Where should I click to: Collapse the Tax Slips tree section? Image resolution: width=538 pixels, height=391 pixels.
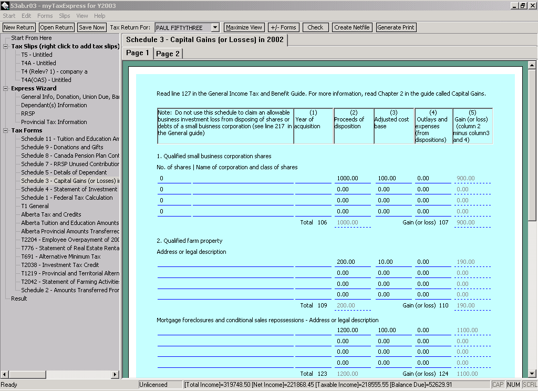point(6,46)
